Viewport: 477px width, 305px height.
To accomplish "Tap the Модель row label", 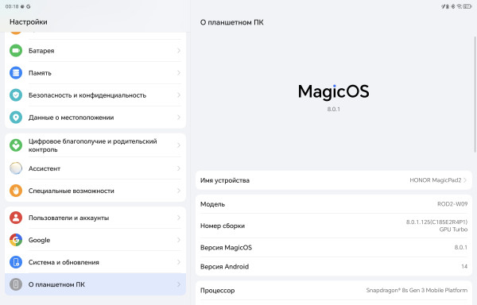I will [212, 204].
